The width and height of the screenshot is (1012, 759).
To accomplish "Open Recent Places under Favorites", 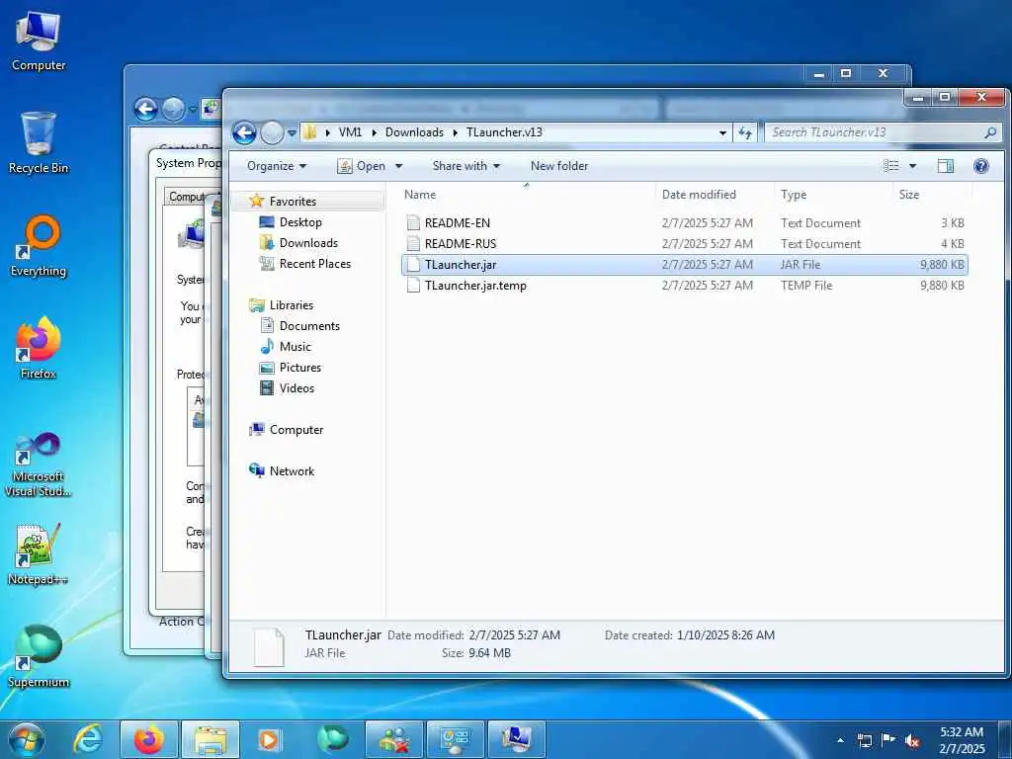I will 315,263.
